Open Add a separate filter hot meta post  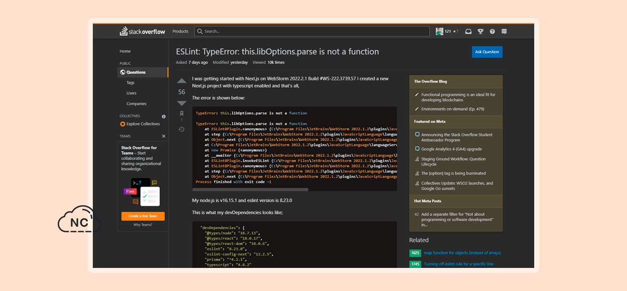tap(457, 219)
